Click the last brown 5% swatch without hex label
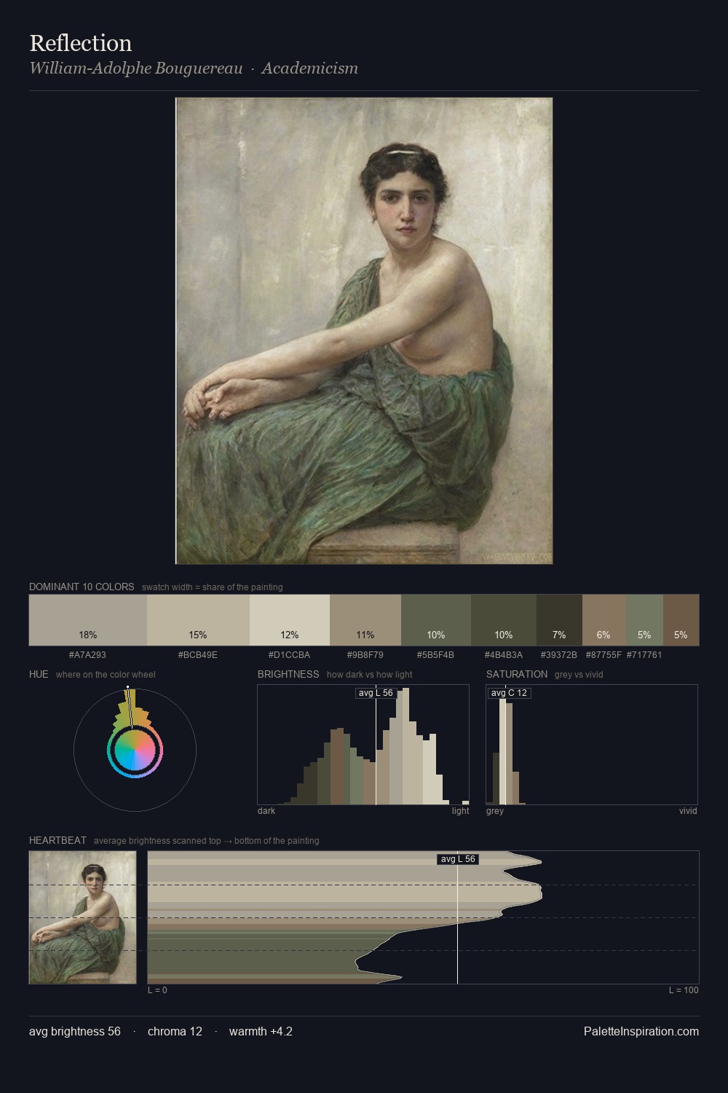The height and width of the screenshot is (1093, 728). [681, 620]
